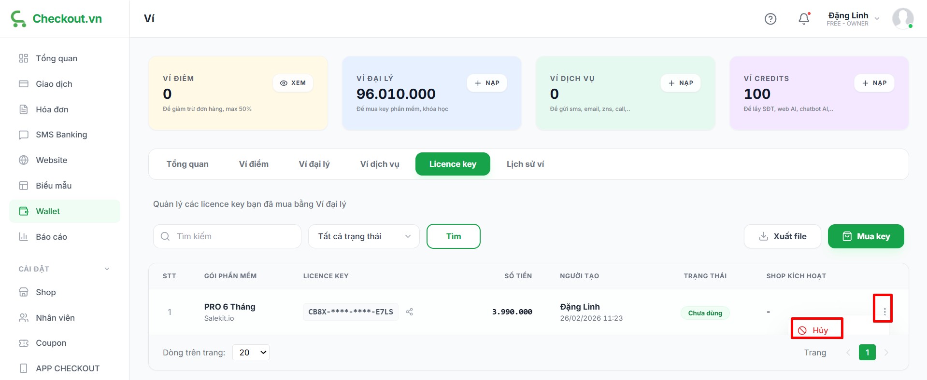The width and height of the screenshot is (927, 380).
Task: Click the share icon beside licence key
Action: click(x=410, y=312)
